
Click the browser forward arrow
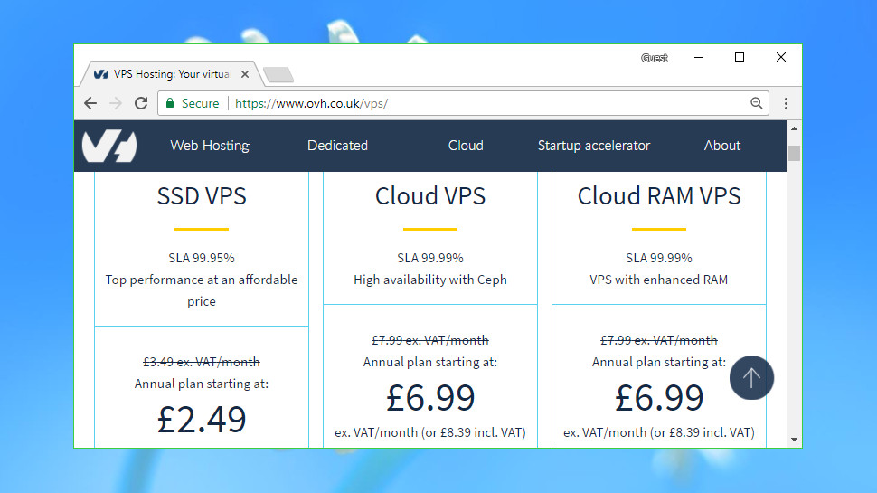point(116,103)
